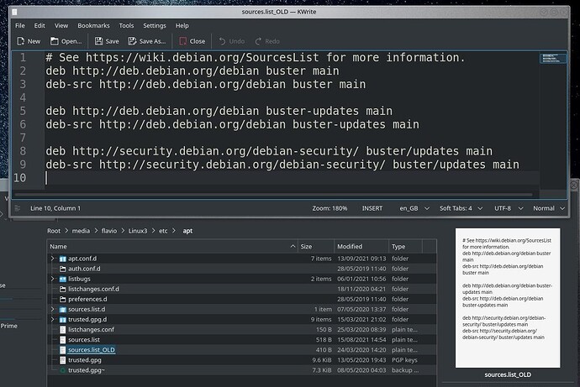Click the Undo toolbar icon

pyautogui.click(x=223, y=40)
